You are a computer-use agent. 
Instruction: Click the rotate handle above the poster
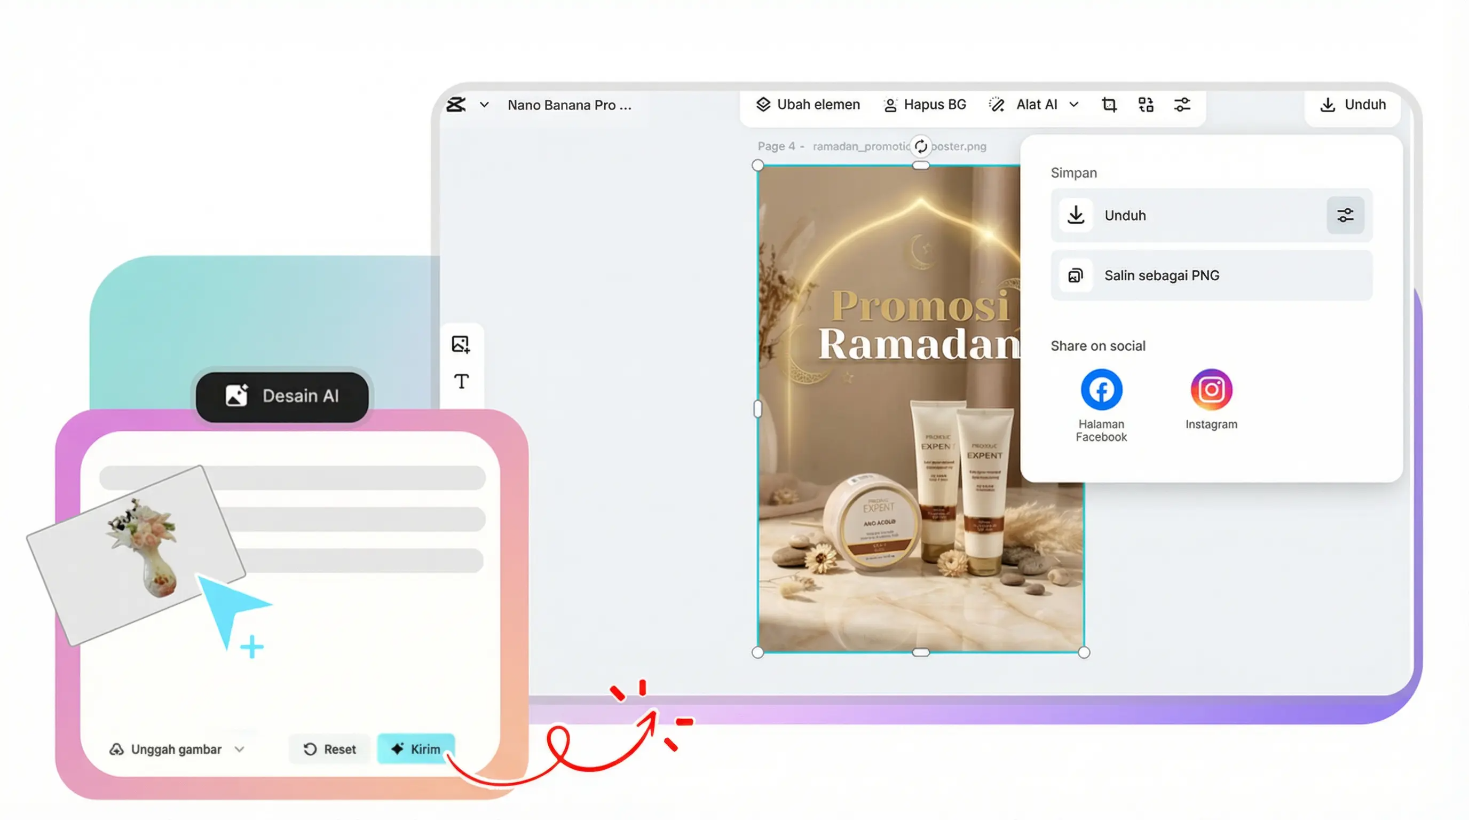(920, 147)
